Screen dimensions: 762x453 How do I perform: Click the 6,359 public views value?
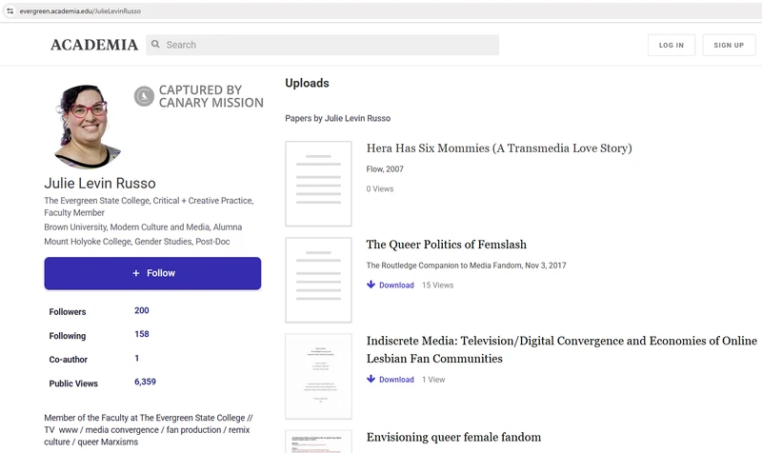tap(145, 382)
